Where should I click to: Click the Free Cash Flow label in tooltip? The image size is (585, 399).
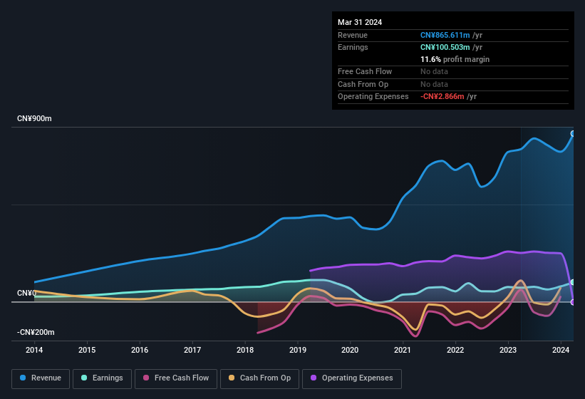pos(365,71)
